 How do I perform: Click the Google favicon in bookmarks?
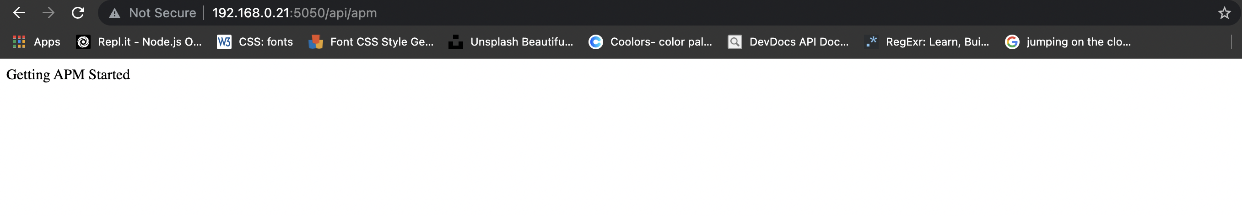(x=1011, y=42)
